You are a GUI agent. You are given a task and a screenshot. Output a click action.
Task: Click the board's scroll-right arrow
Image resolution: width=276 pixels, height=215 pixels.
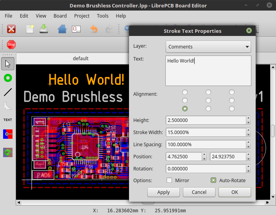point(267,202)
